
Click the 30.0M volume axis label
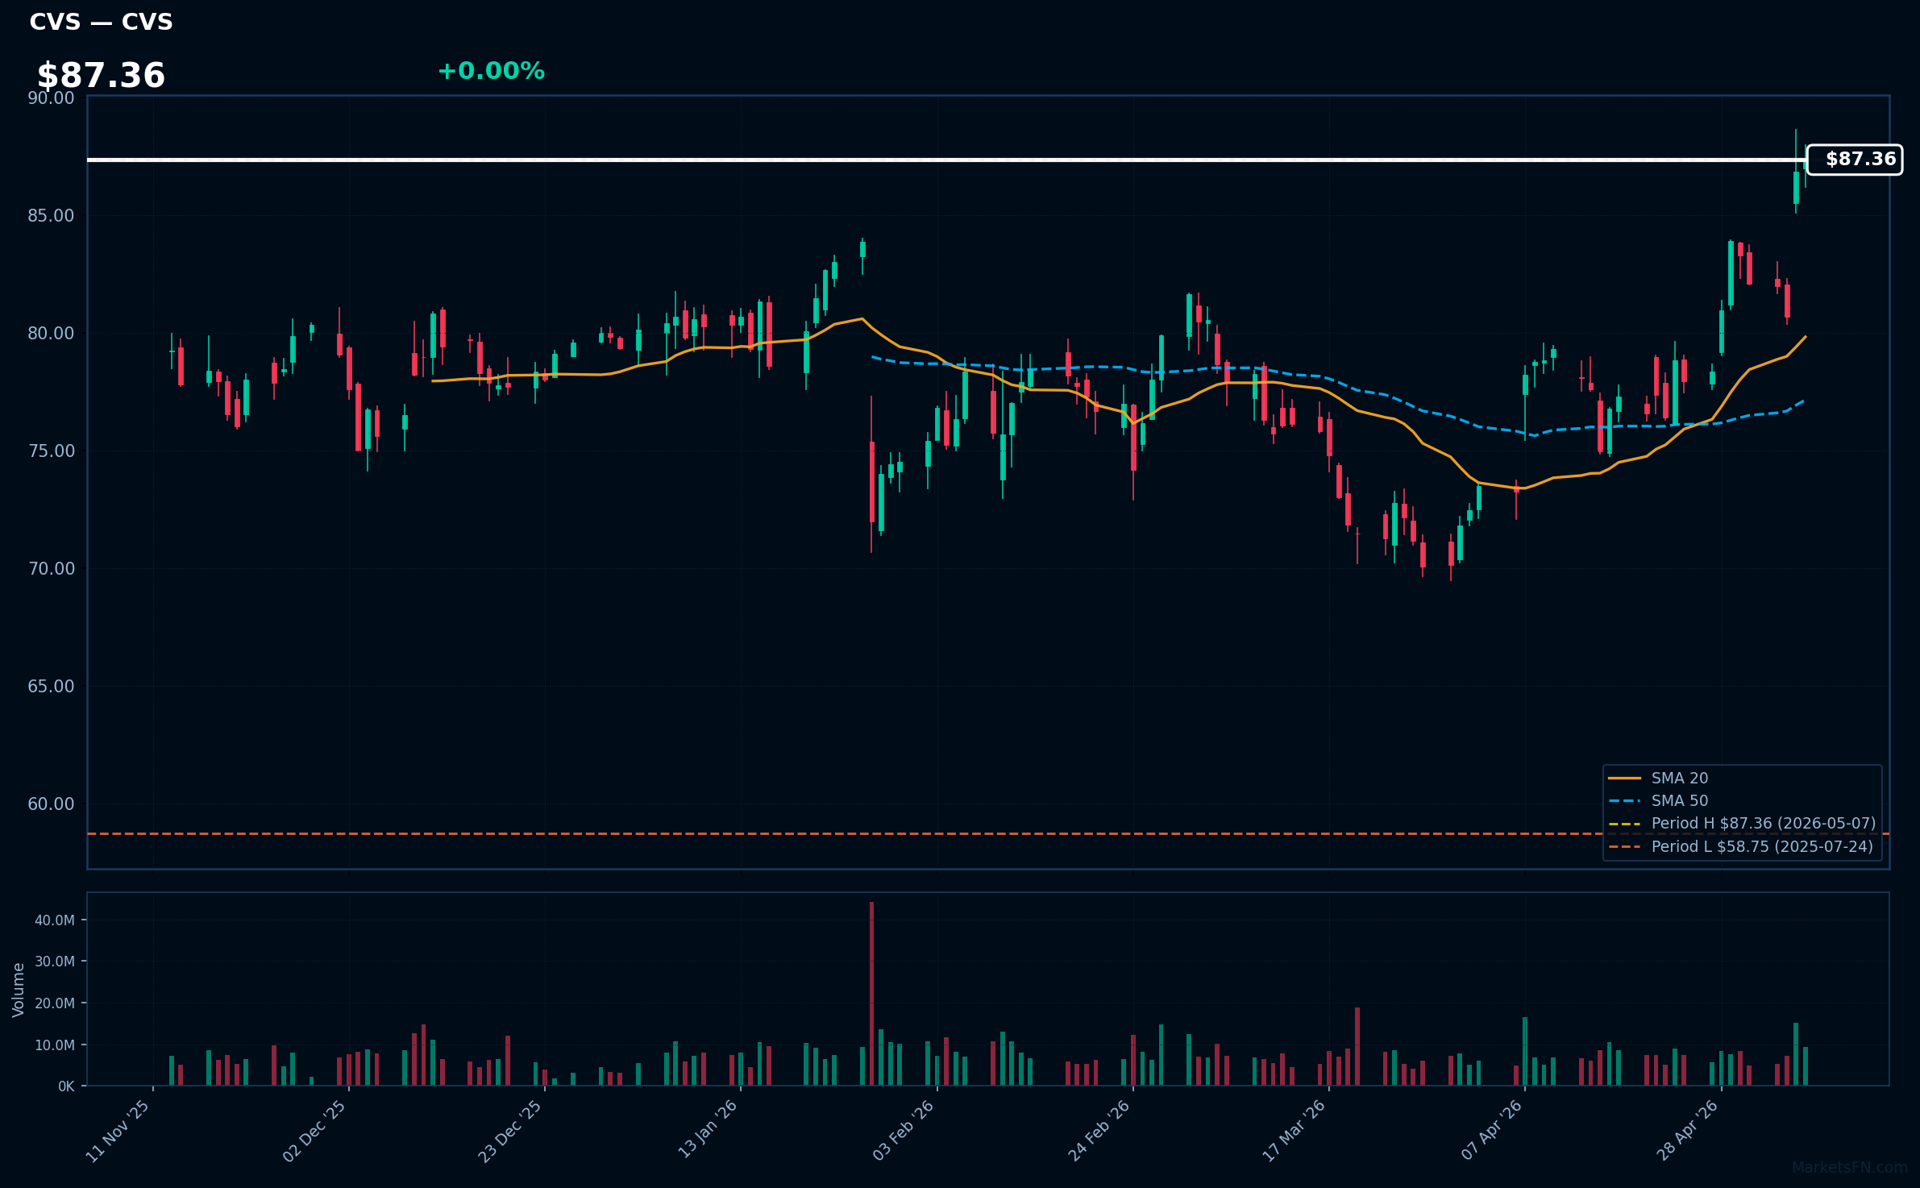[x=55, y=962]
